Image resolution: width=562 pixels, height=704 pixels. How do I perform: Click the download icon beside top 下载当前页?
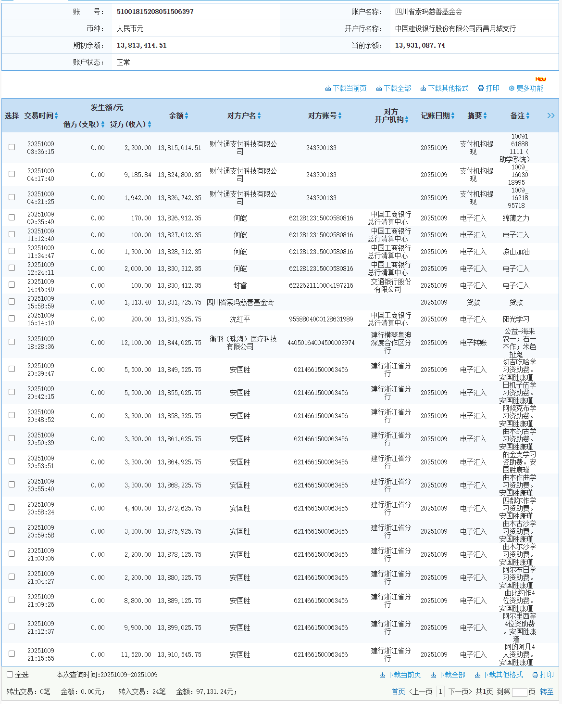(x=328, y=89)
